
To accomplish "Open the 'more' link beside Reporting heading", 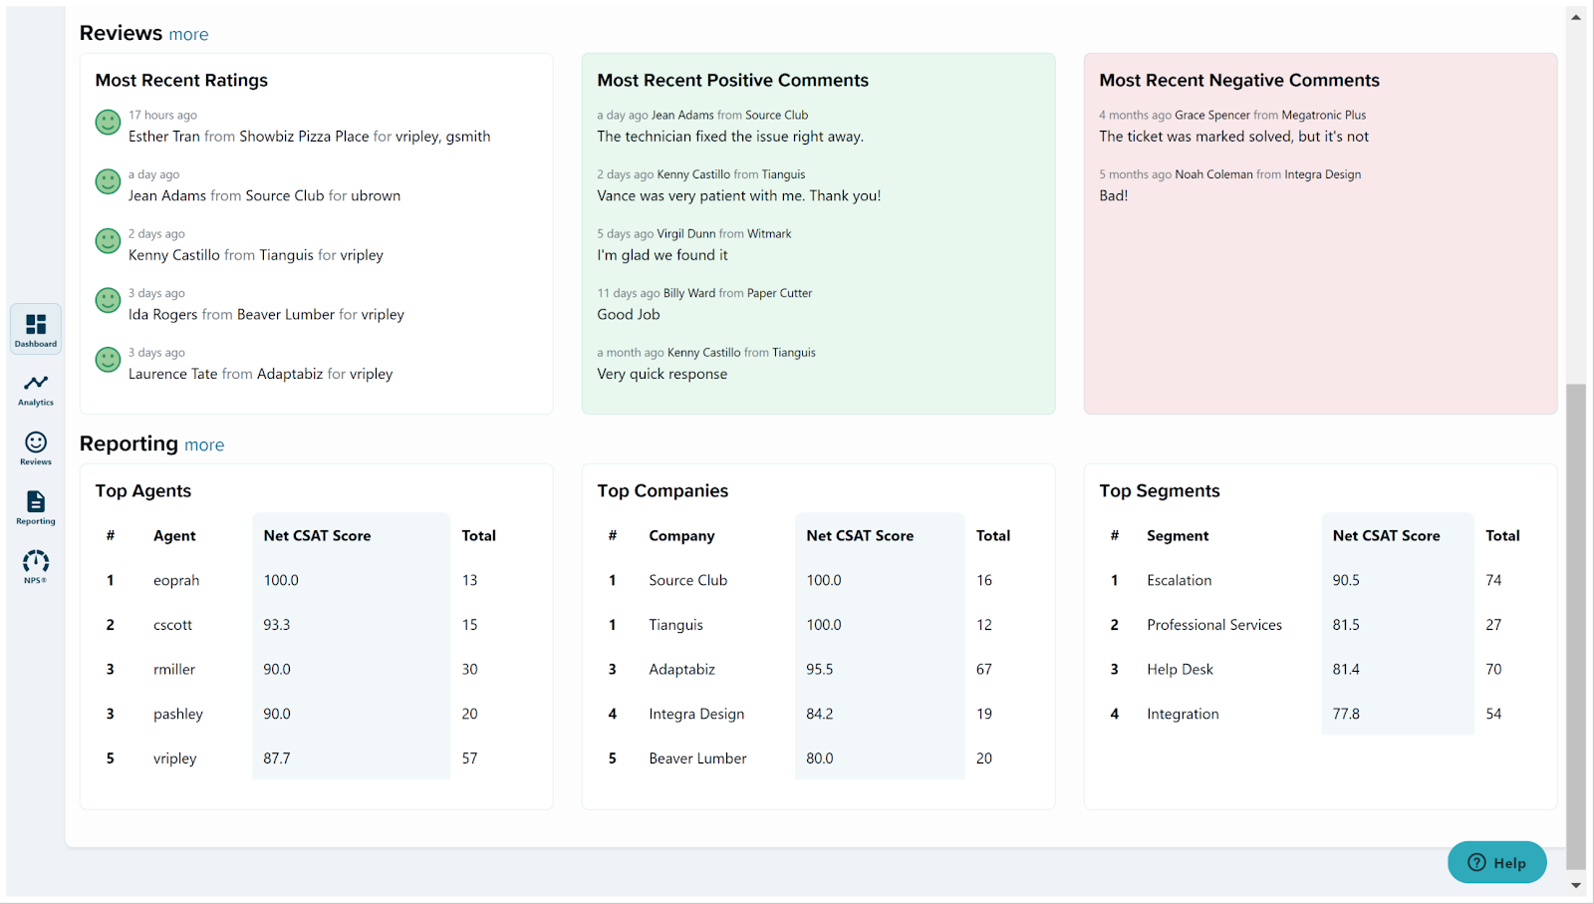I will tap(204, 446).
